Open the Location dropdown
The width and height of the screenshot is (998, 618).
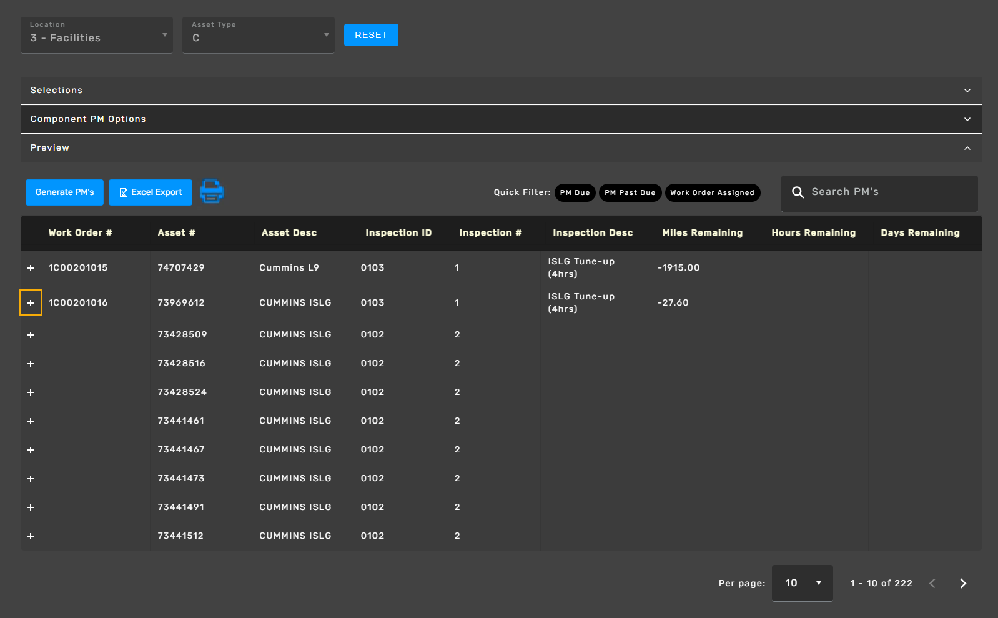pos(97,35)
